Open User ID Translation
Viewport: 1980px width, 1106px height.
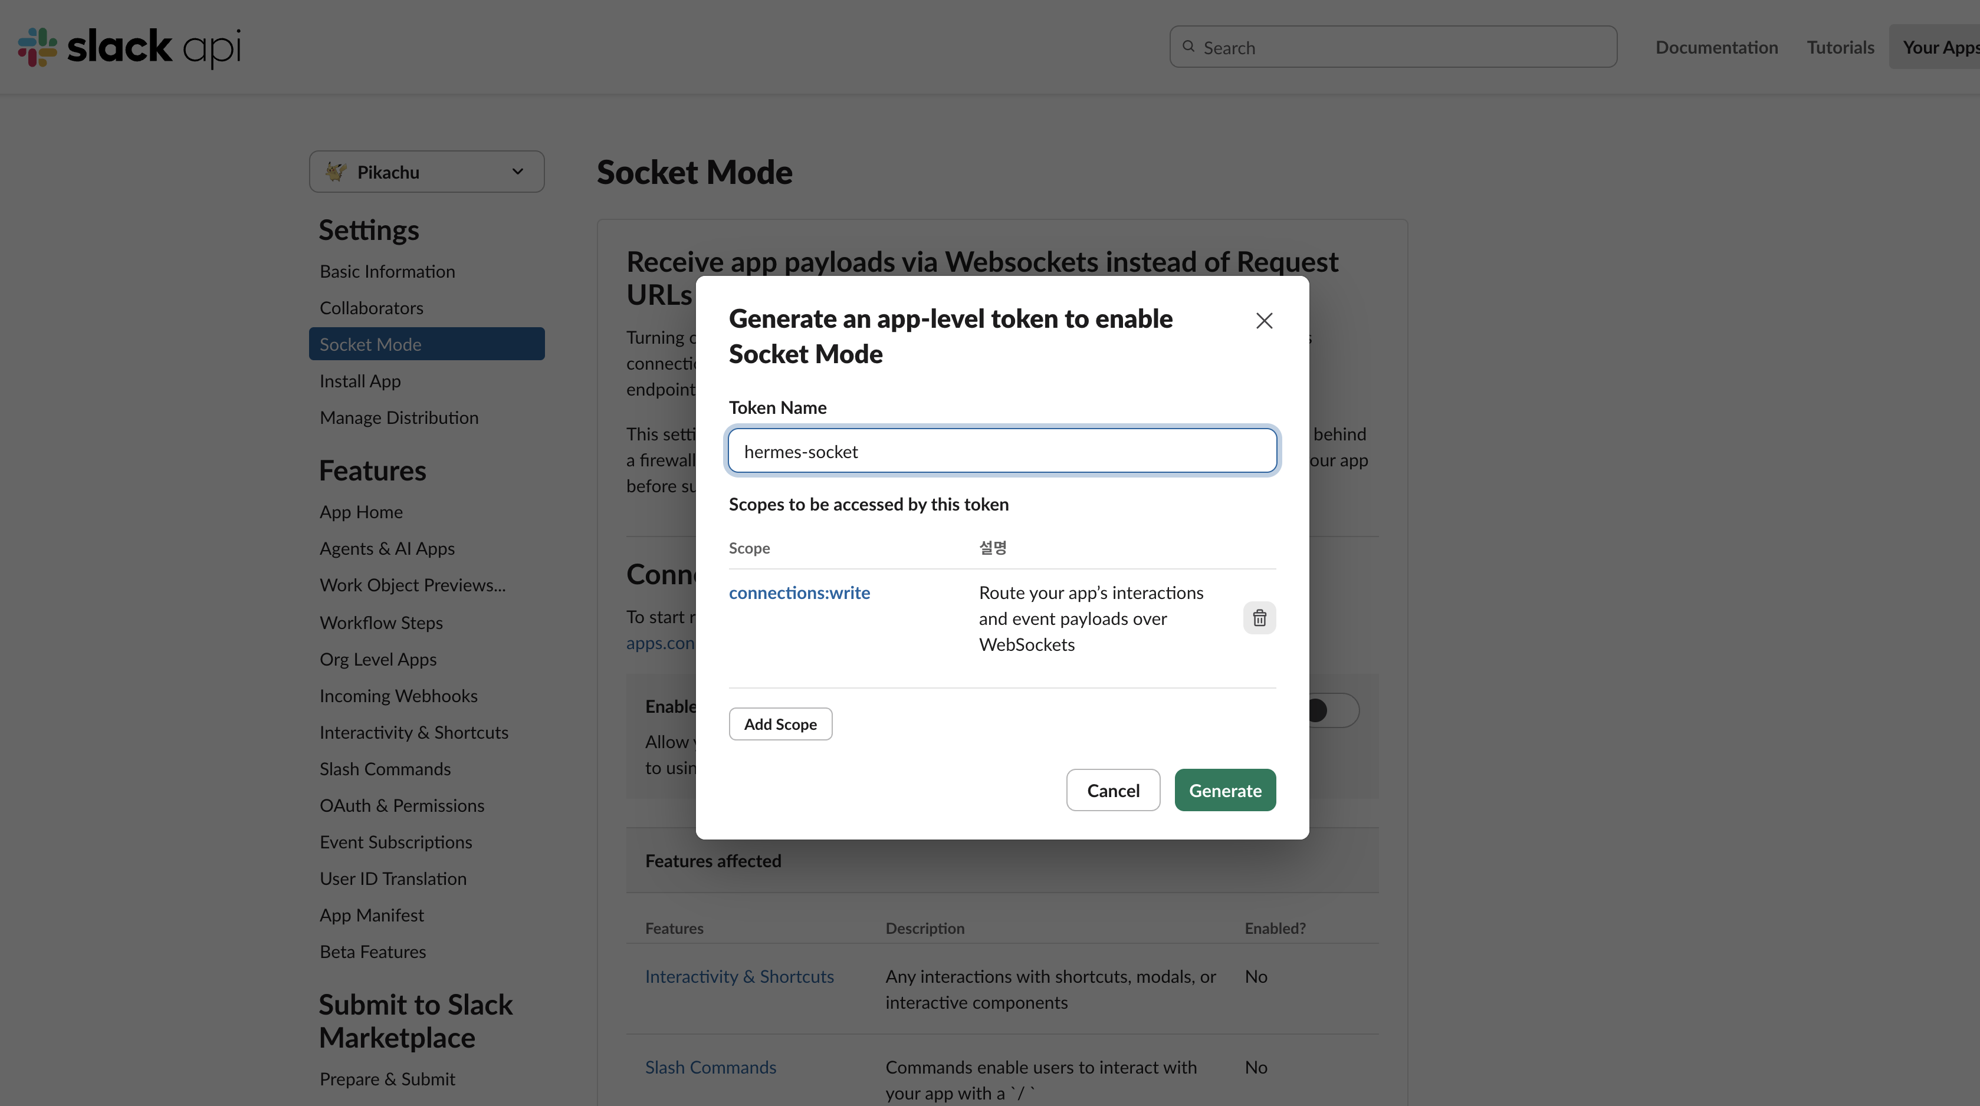tap(393, 878)
